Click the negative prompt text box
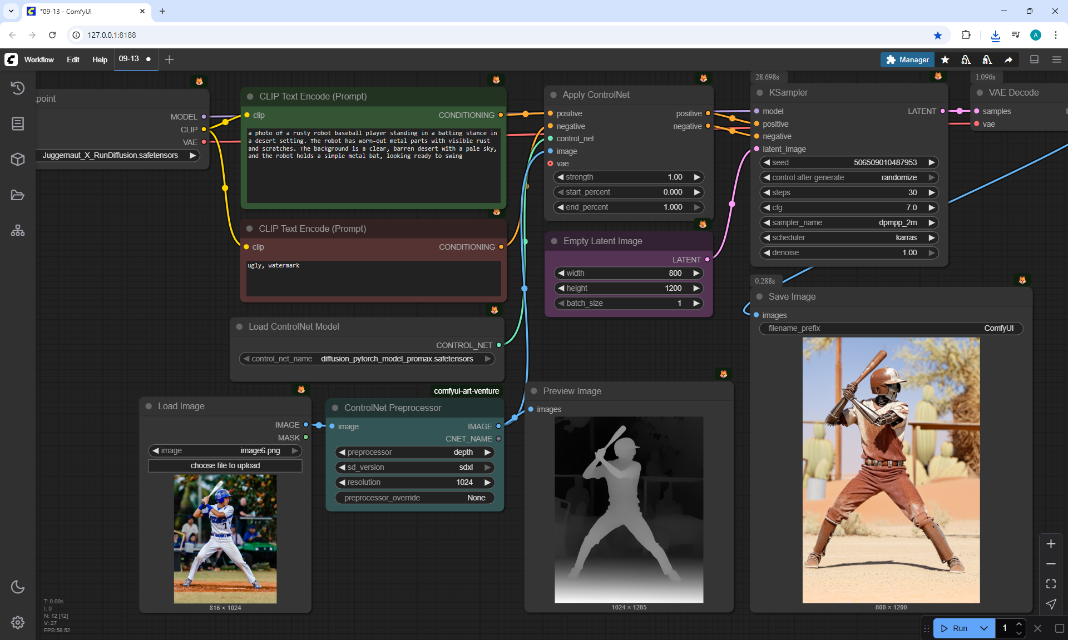Screen dimensions: 1068x640 [373, 278]
